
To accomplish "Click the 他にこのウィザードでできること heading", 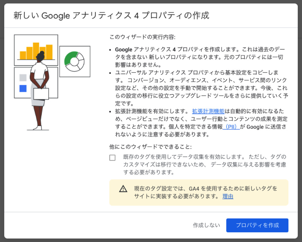I will click(150, 147).
